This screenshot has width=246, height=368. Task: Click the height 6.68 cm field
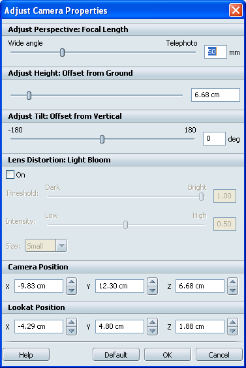(x=215, y=95)
